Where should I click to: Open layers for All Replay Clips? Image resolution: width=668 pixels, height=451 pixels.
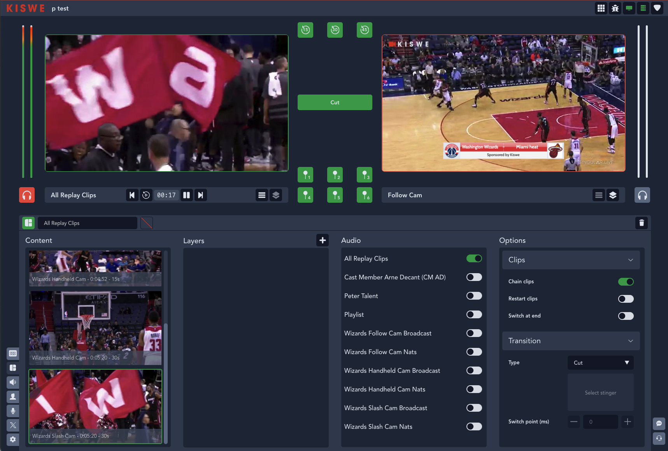tap(276, 195)
